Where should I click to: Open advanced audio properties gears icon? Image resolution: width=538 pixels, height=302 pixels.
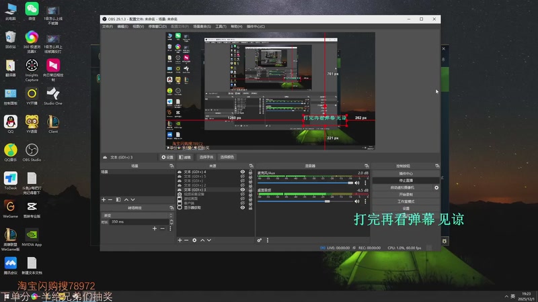(260, 240)
